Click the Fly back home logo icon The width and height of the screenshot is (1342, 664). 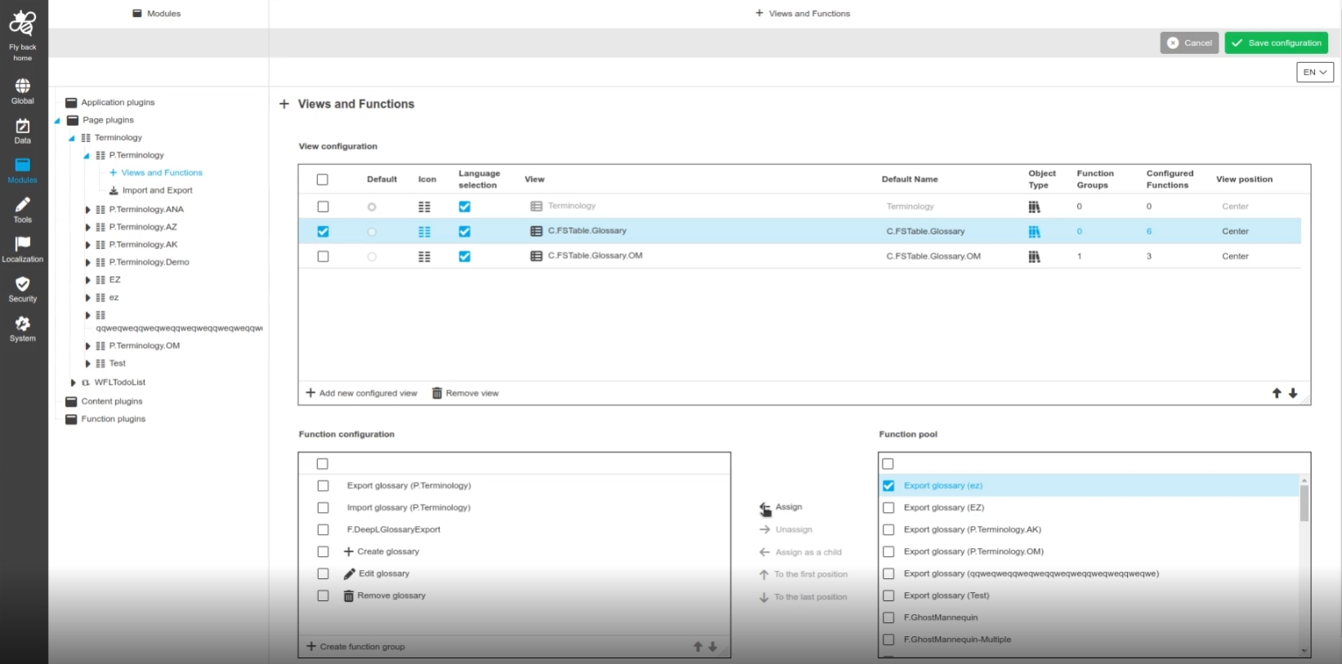pos(22,25)
